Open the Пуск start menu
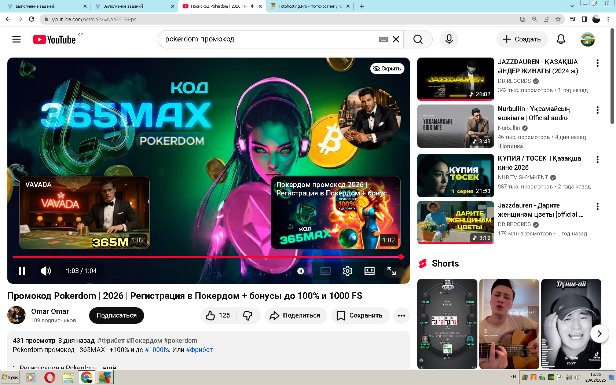Image resolution: width=616 pixels, height=385 pixels. pos(10,377)
